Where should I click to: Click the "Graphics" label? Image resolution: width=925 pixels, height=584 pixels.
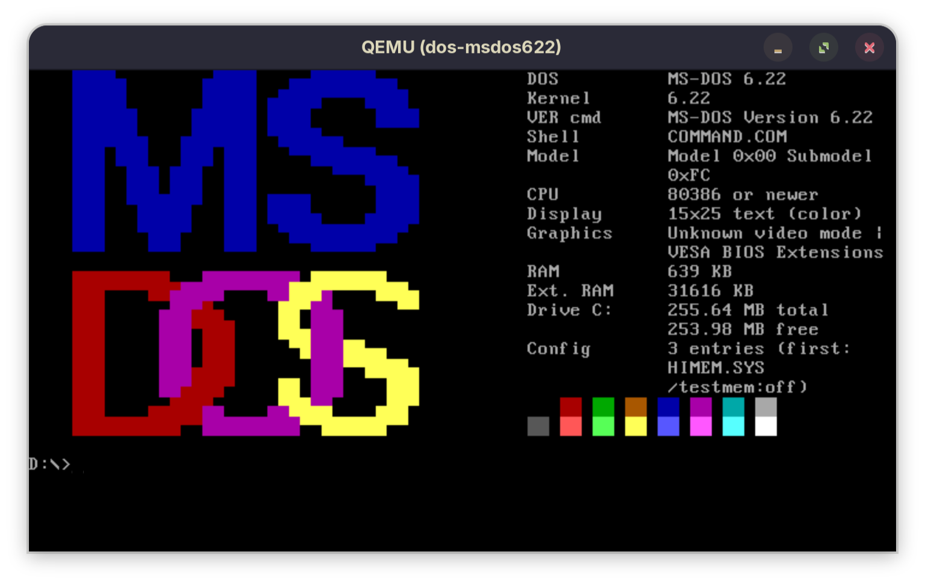[569, 234]
